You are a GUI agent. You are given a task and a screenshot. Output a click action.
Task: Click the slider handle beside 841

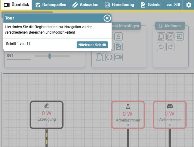click(50, 56)
